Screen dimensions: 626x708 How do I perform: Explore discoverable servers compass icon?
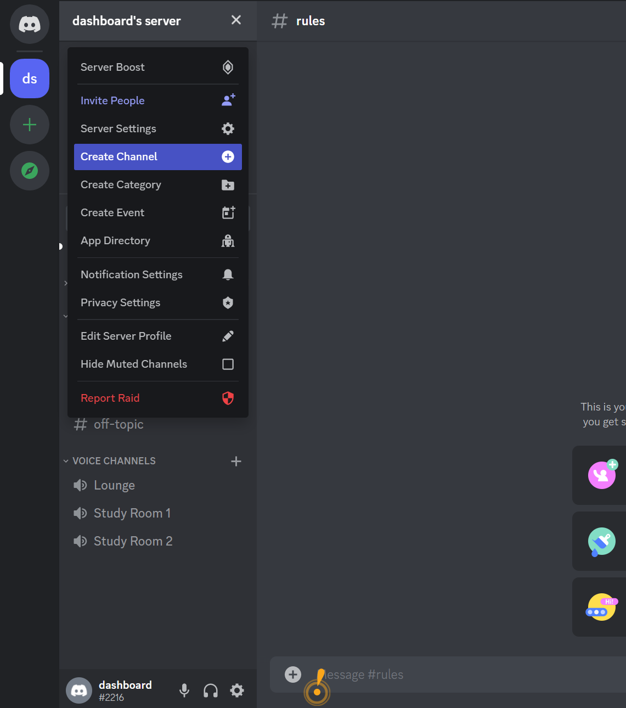[30, 171]
